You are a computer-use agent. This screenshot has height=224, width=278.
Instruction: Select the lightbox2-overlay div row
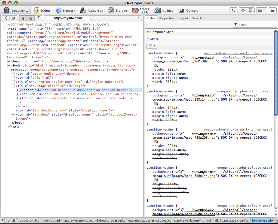coord(65,110)
